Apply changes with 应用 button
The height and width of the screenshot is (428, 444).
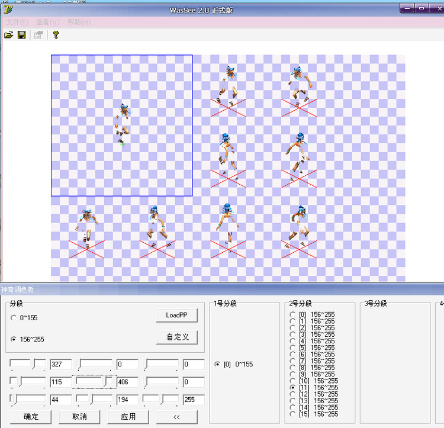pos(128,417)
